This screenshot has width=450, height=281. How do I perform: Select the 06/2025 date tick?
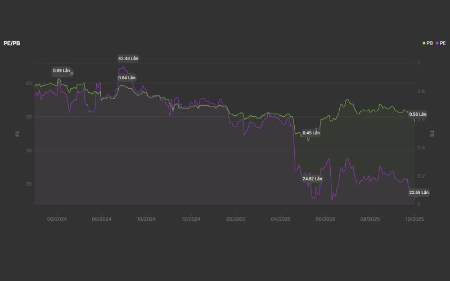(x=325, y=219)
